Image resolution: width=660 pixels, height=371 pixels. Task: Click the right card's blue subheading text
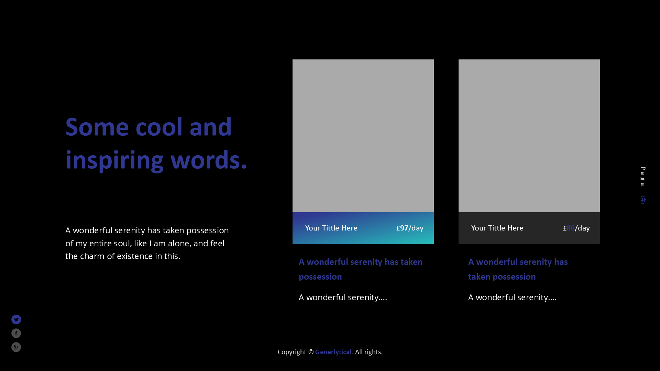[518, 269]
